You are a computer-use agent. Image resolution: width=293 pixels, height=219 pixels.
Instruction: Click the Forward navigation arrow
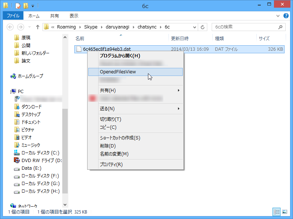click(x=21, y=27)
